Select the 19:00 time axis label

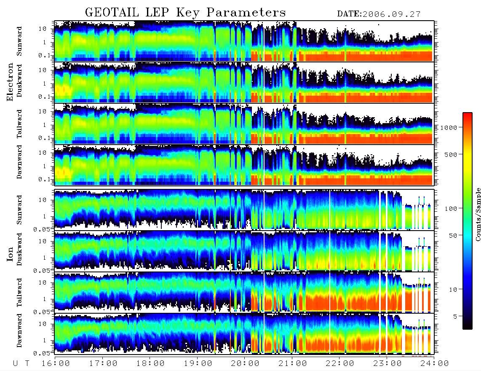[x=198, y=363]
